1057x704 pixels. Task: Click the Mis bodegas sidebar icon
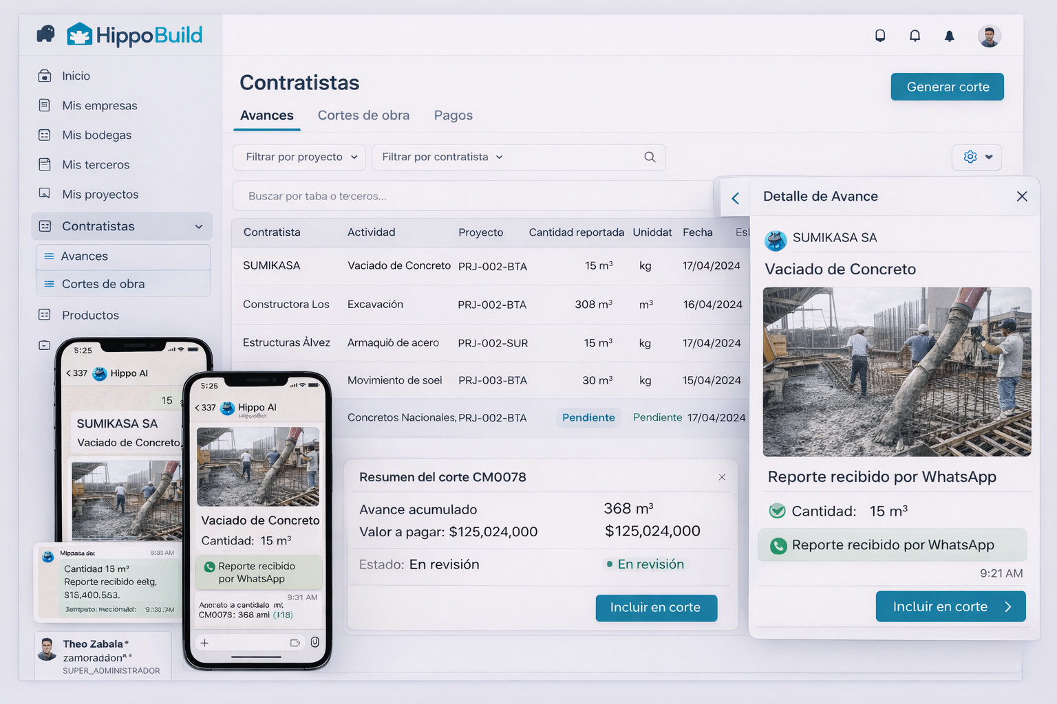click(x=45, y=135)
